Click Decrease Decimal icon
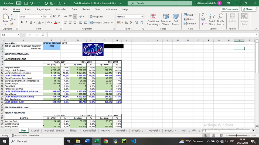The image size is (259, 145). (141, 23)
